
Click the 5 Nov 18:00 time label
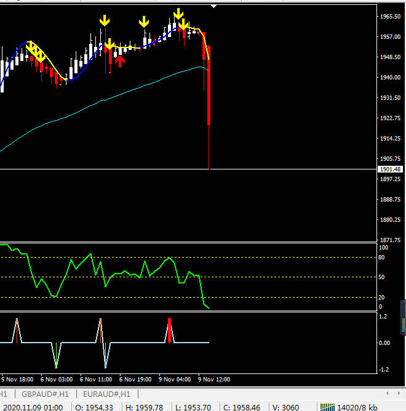[x=17, y=380]
